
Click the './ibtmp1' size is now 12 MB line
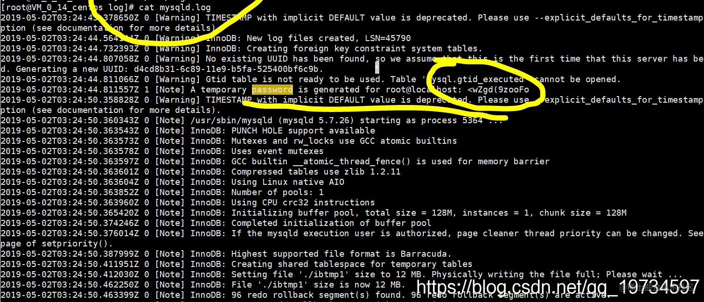pos(203,285)
